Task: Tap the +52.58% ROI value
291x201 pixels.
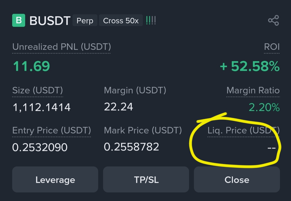Action: pos(250,66)
